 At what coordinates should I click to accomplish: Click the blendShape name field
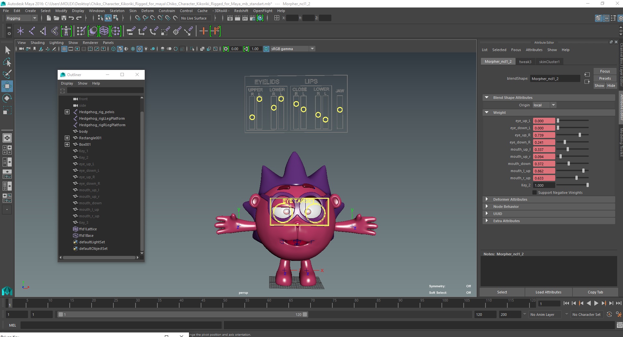(x=555, y=79)
